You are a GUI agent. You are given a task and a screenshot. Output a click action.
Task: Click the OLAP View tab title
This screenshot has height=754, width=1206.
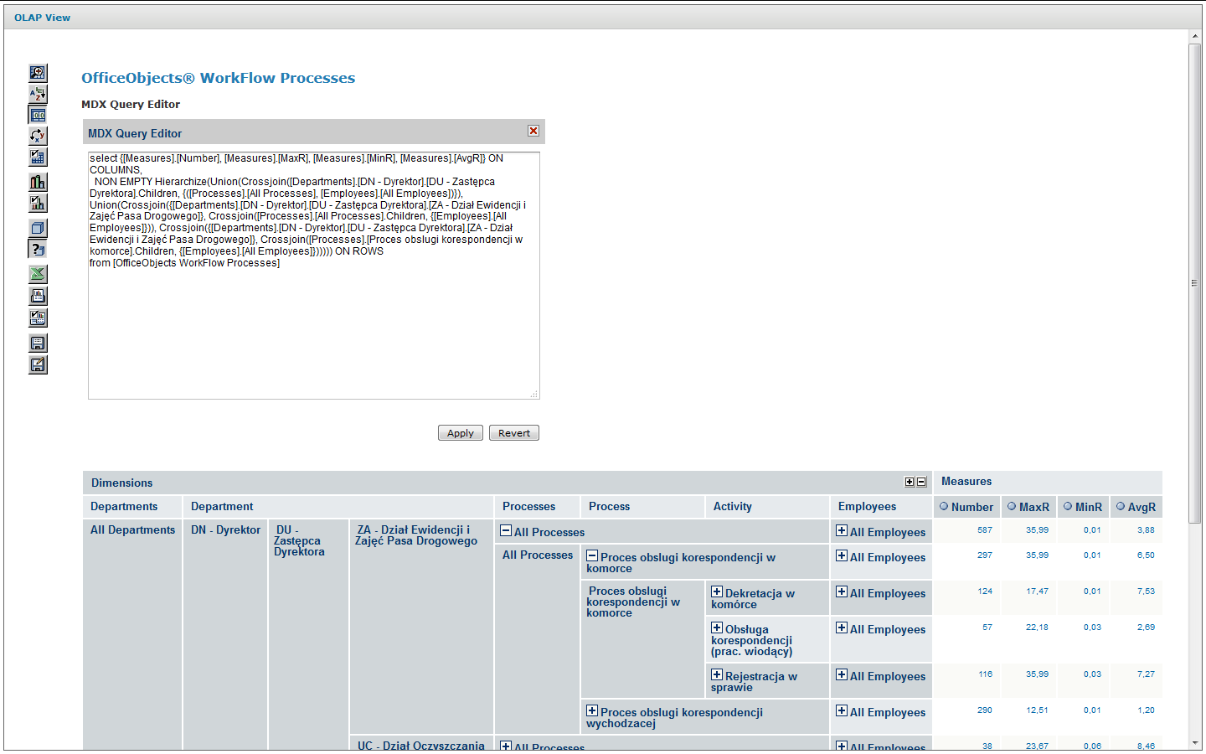tap(42, 18)
